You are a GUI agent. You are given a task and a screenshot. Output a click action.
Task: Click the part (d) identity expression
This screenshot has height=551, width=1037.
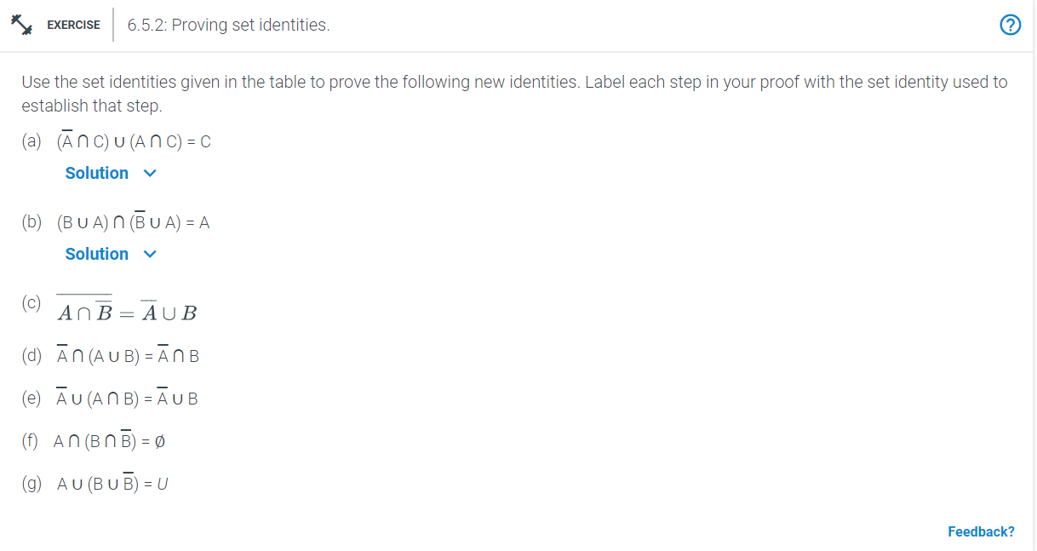[x=128, y=356]
